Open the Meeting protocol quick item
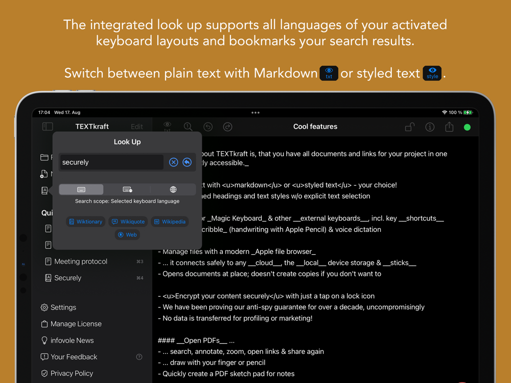Viewport: 511px width, 383px height. coord(94,261)
